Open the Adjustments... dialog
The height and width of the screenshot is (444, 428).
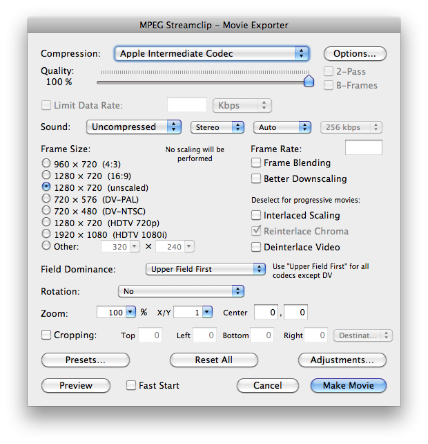342,360
